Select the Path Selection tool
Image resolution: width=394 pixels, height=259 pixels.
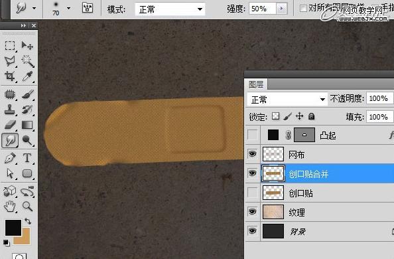(10, 173)
